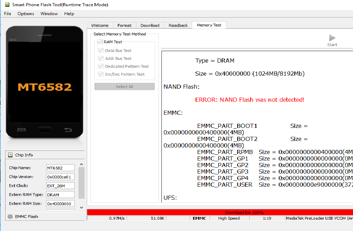Click the red Download DA progress bar

coord(220,212)
